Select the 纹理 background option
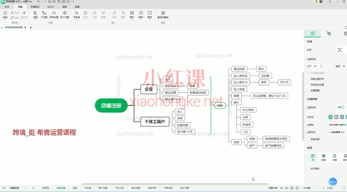Image resolution: width=347 pixels, height=192 pixels. tap(334, 157)
